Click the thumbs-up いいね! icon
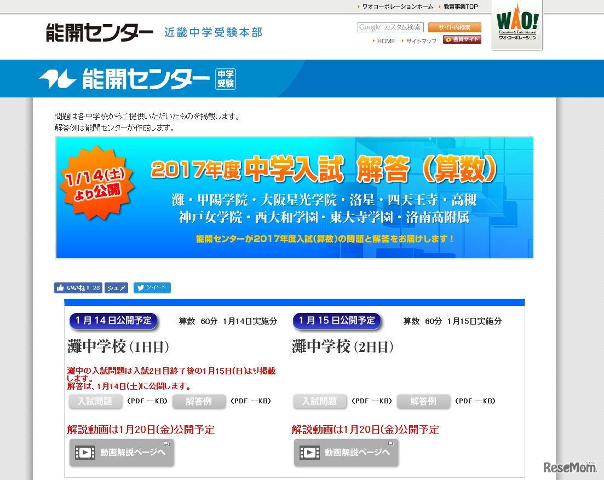Viewport: 604px width, 480px height. [x=60, y=287]
